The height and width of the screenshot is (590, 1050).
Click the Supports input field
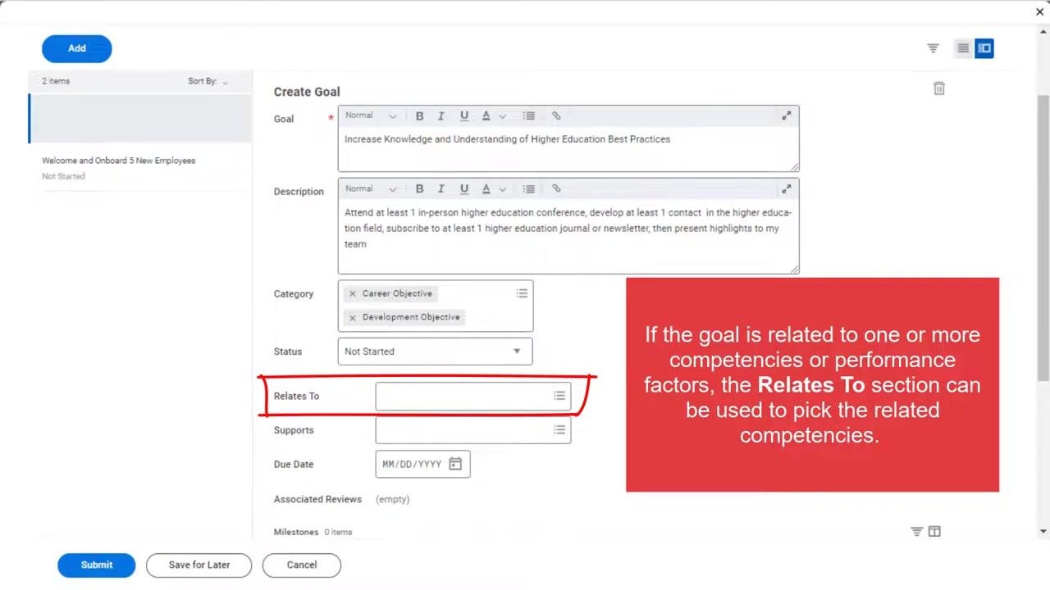473,430
